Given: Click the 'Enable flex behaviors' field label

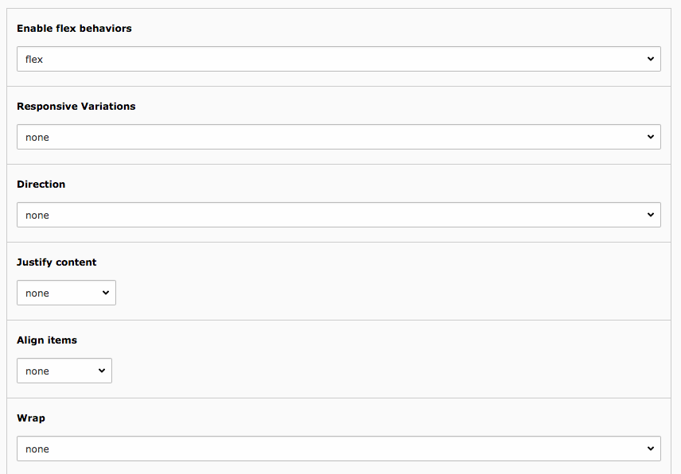Looking at the screenshot, I should 74,28.
